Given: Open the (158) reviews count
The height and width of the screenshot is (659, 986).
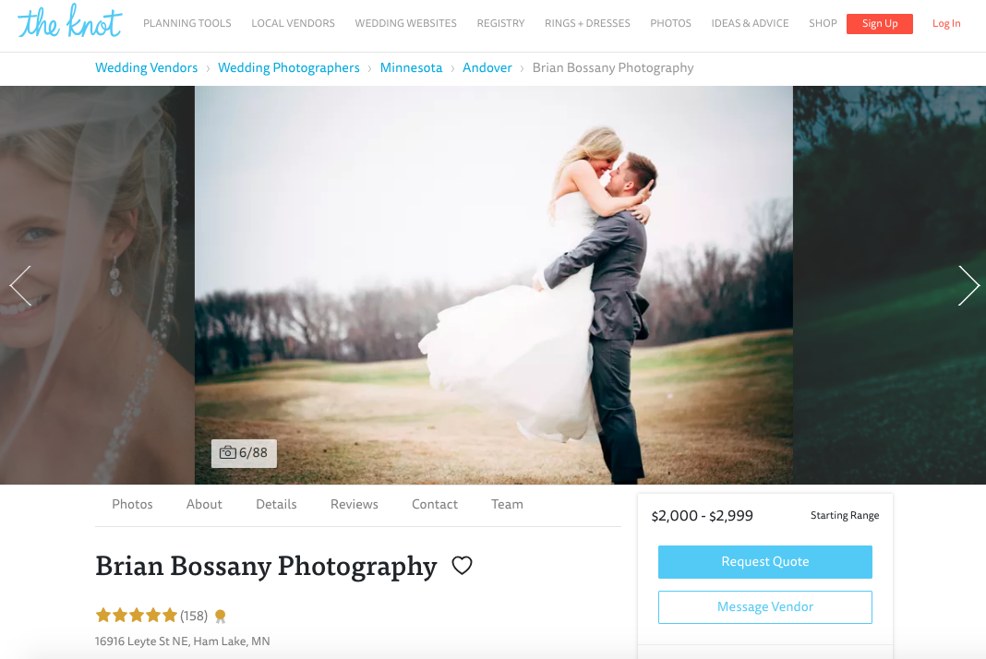Looking at the screenshot, I should 194,617.
